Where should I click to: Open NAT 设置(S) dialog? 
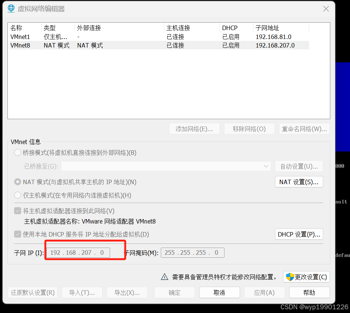(299, 182)
